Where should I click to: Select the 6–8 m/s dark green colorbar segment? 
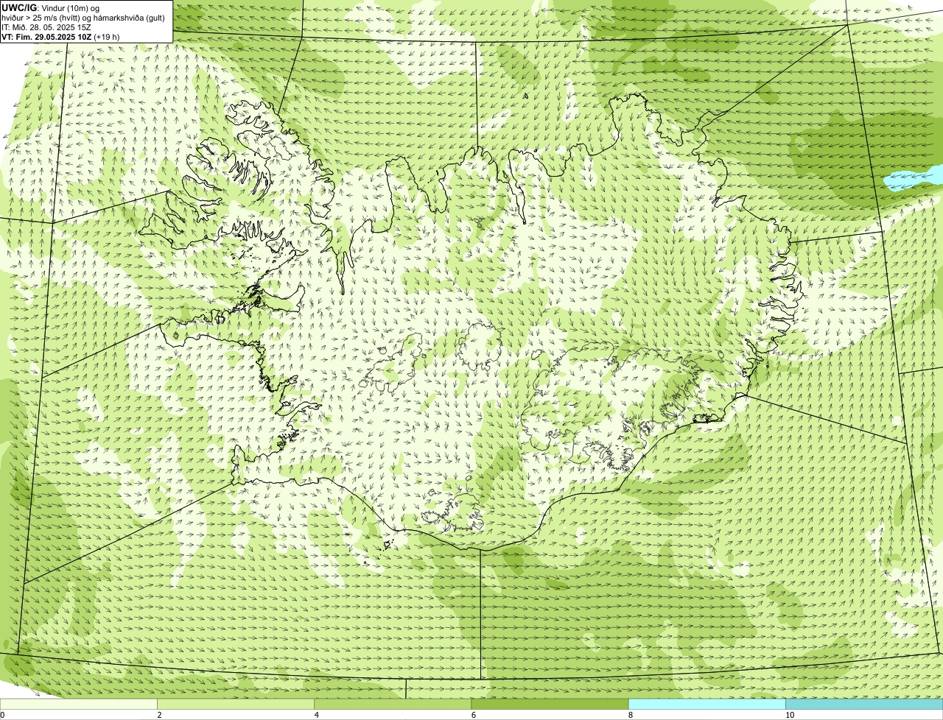pos(550,705)
